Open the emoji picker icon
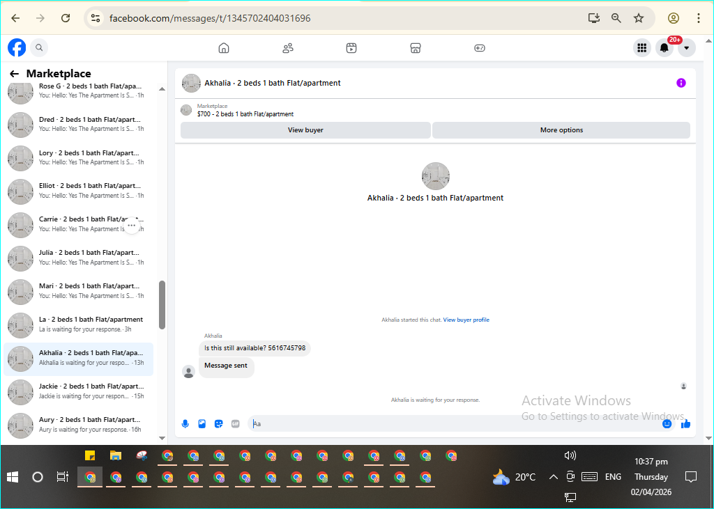 tap(667, 424)
